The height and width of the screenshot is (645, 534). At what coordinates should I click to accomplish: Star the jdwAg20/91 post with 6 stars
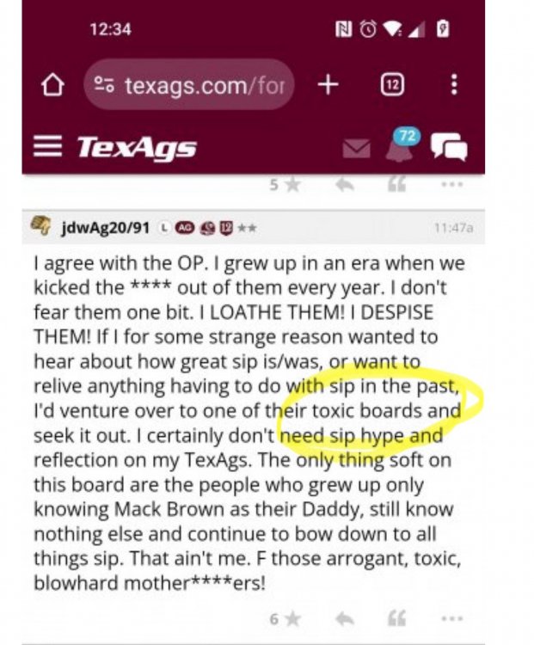[285, 618]
